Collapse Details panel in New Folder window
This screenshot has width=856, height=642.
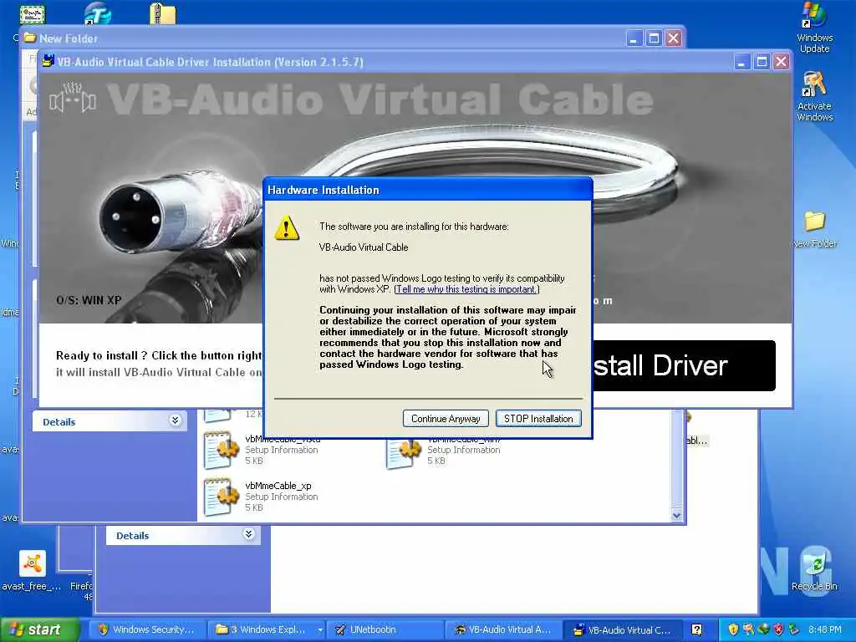tap(175, 421)
